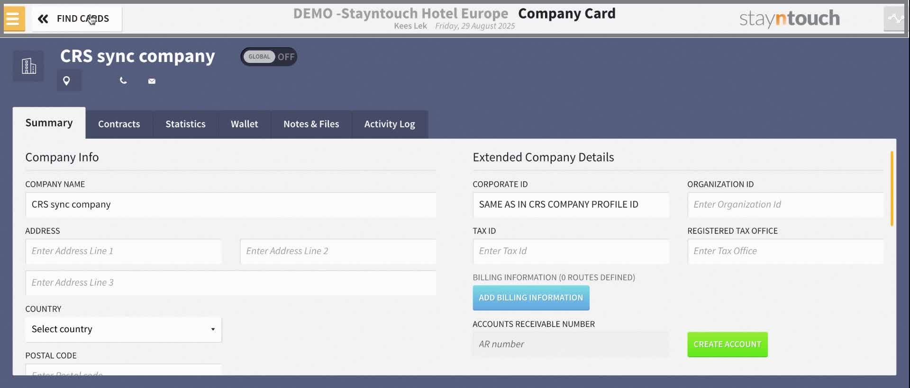Viewport: 910px width, 388px height.
Task: Click the phone icon under company name
Action: point(123,81)
